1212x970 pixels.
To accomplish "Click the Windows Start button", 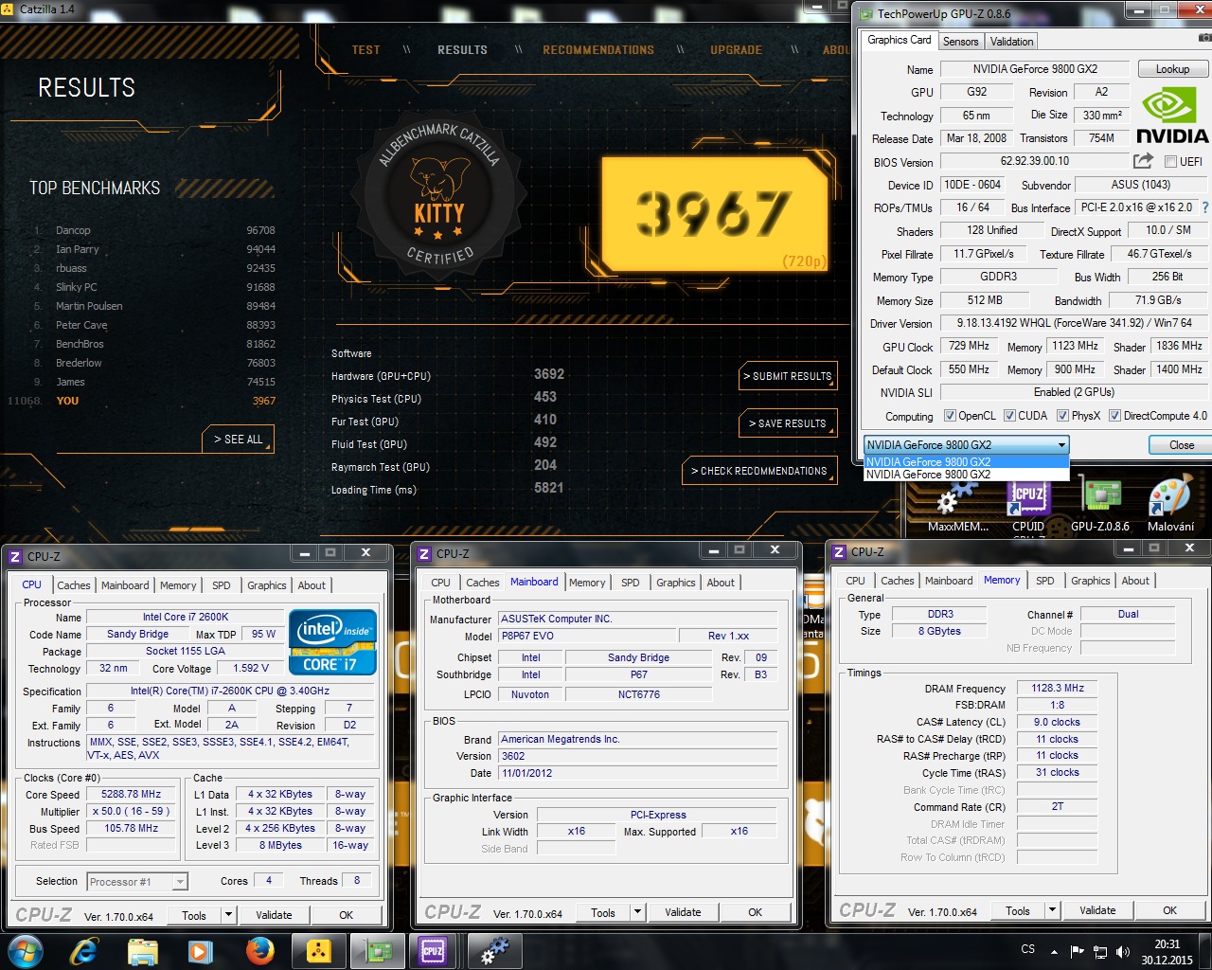I will [x=25, y=950].
